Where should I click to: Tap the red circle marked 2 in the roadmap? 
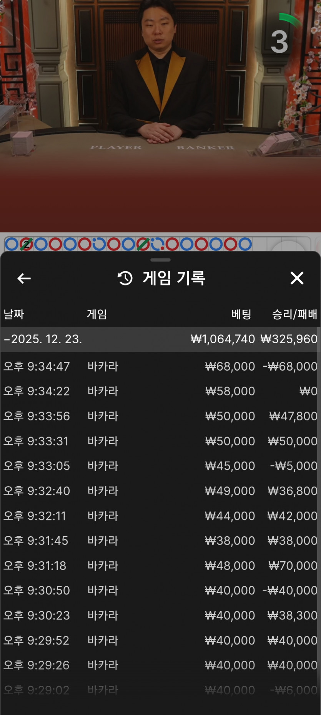click(26, 244)
